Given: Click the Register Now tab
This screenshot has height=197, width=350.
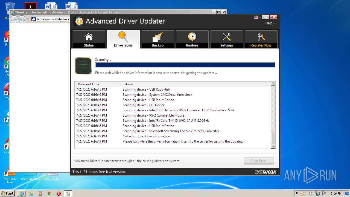Looking at the screenshot, I should tap(261, 39).
